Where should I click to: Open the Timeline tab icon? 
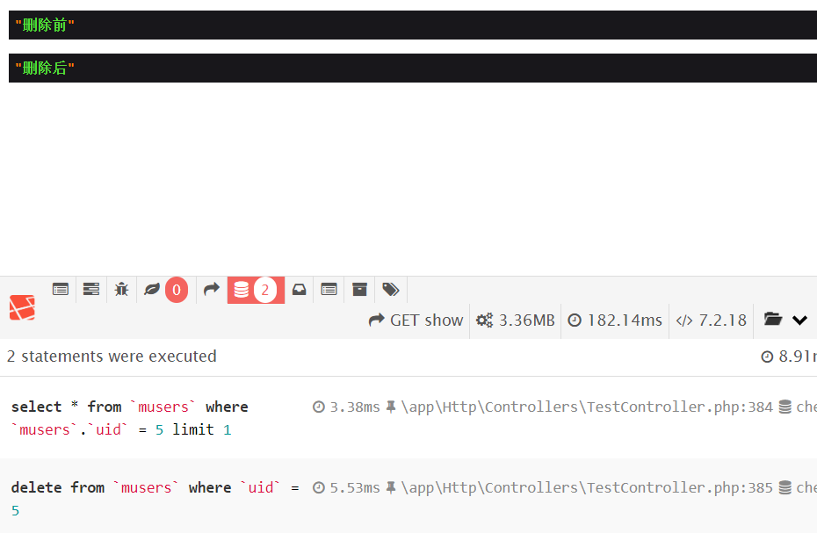coord(91,289)
